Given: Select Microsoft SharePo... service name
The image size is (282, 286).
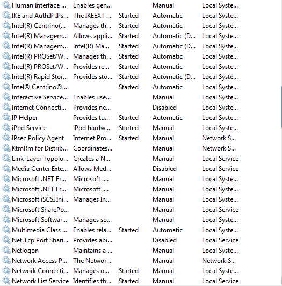Looking at the screenshot, I should [x=40, y=210].
